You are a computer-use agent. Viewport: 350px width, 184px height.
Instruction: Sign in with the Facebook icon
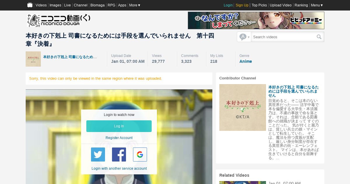tap(119, 155)
